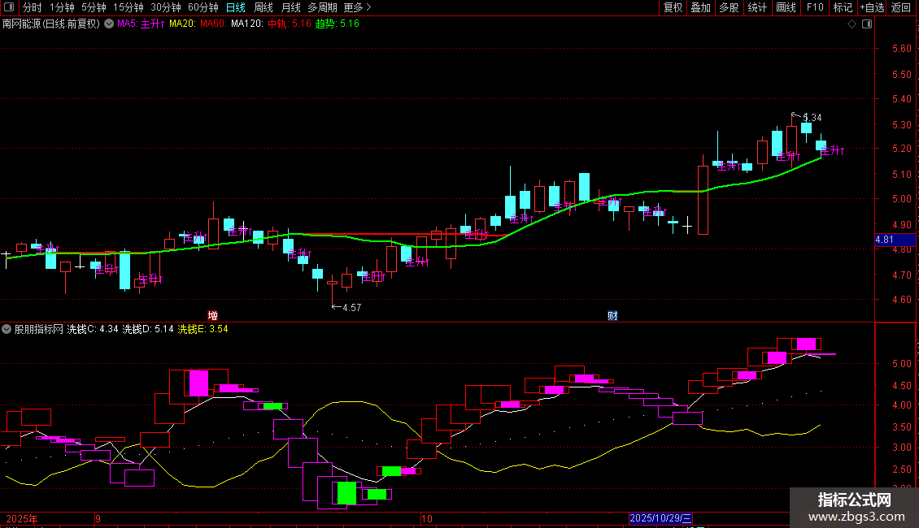Click the 返回 back button
919x528 pixels.
click(901, 7)
